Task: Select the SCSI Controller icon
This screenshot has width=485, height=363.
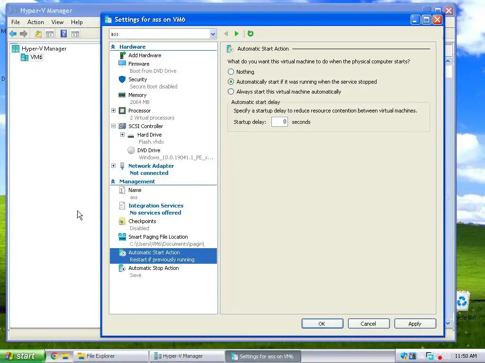Action: (122, 126)
